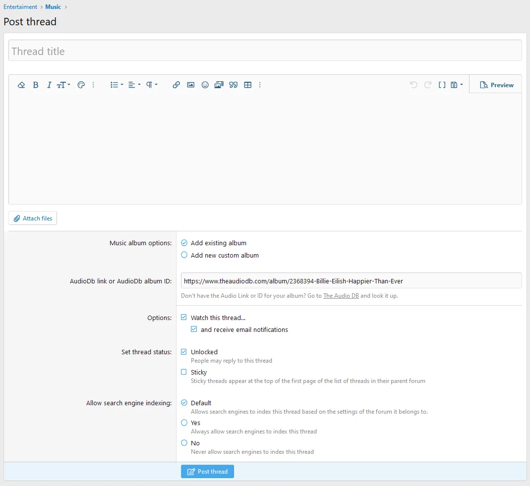Uncheck 'Watch this thread' checkbox
This screenshot has height=486, width=530.
184,318
